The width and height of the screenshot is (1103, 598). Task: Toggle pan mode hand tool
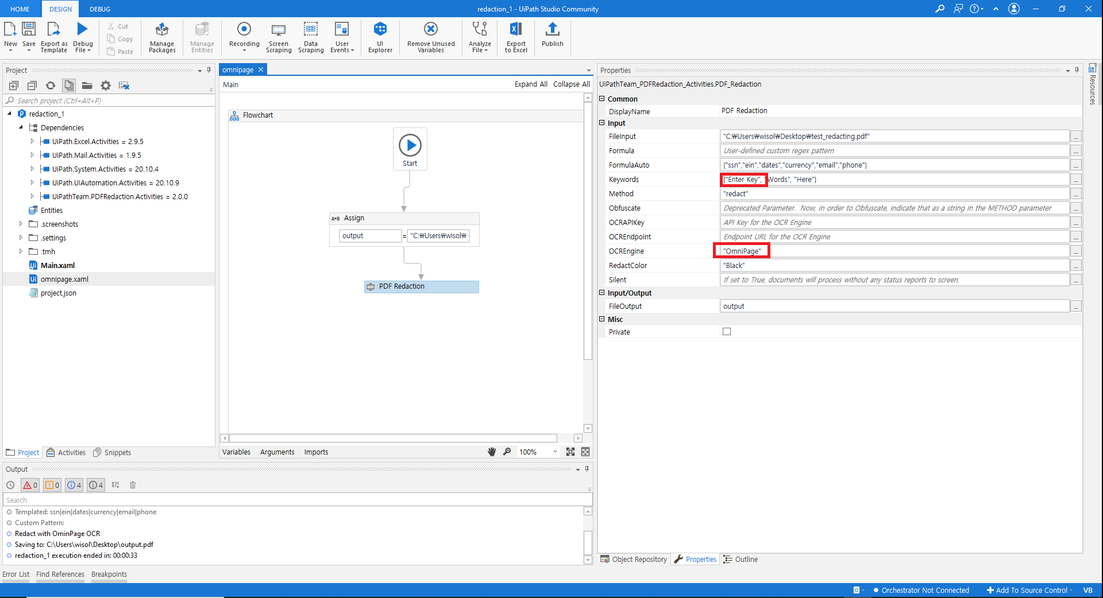click(x=492, y=452)
